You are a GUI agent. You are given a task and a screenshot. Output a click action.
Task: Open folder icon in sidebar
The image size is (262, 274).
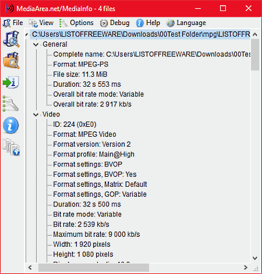(11, 61)
